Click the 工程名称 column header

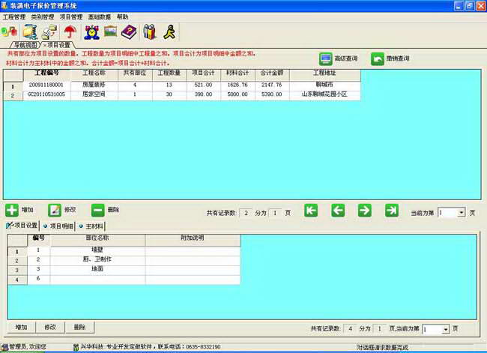click(x=94, y=73)
